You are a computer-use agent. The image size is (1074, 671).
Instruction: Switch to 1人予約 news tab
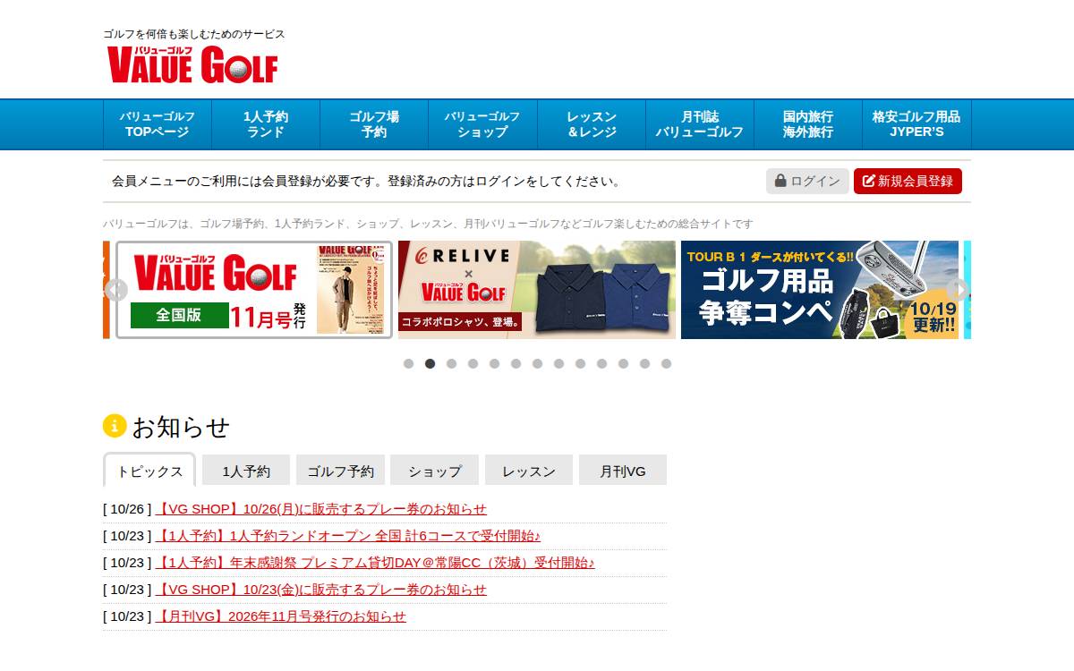click(246, 471)
